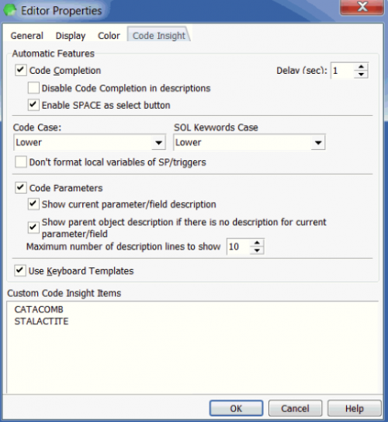Uncheck Enable SPACE as select button
The height and width of the screenshot is (422, 388).
[33, 105]
